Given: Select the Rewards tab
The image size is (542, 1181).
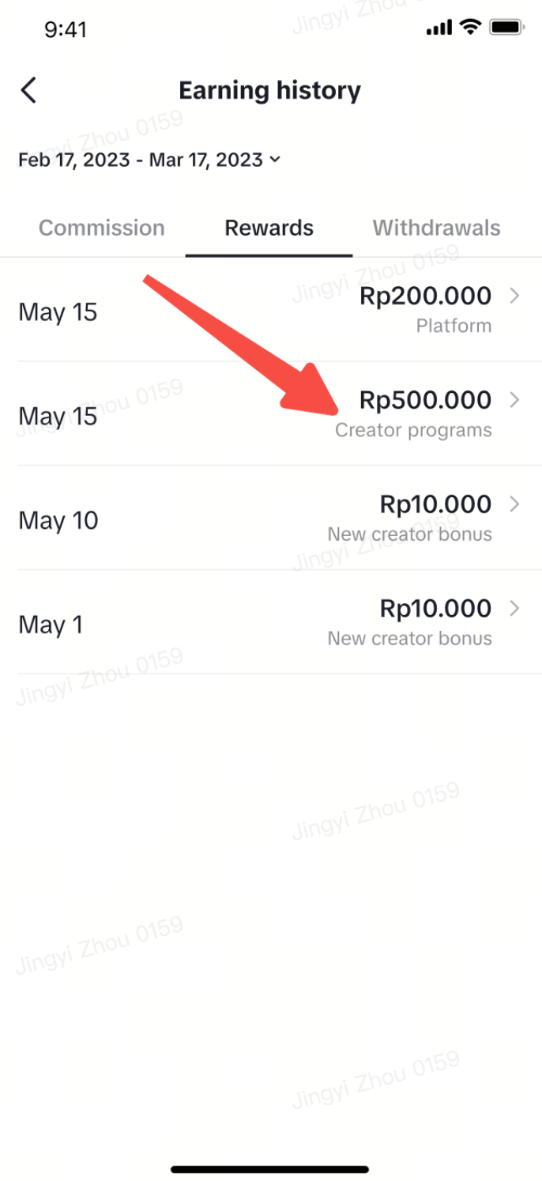Looking at the screenshot, I should click(x=269, y=228).
